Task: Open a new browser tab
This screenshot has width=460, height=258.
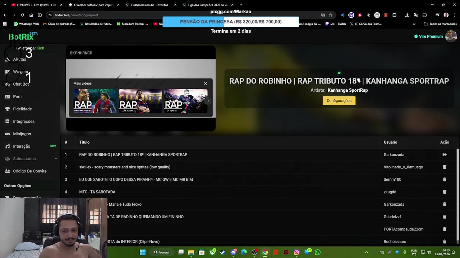Action: pyautogui.click(x=241, y=5)
